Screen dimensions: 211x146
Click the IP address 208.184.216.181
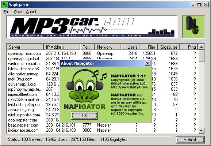[x=61, y=125]
